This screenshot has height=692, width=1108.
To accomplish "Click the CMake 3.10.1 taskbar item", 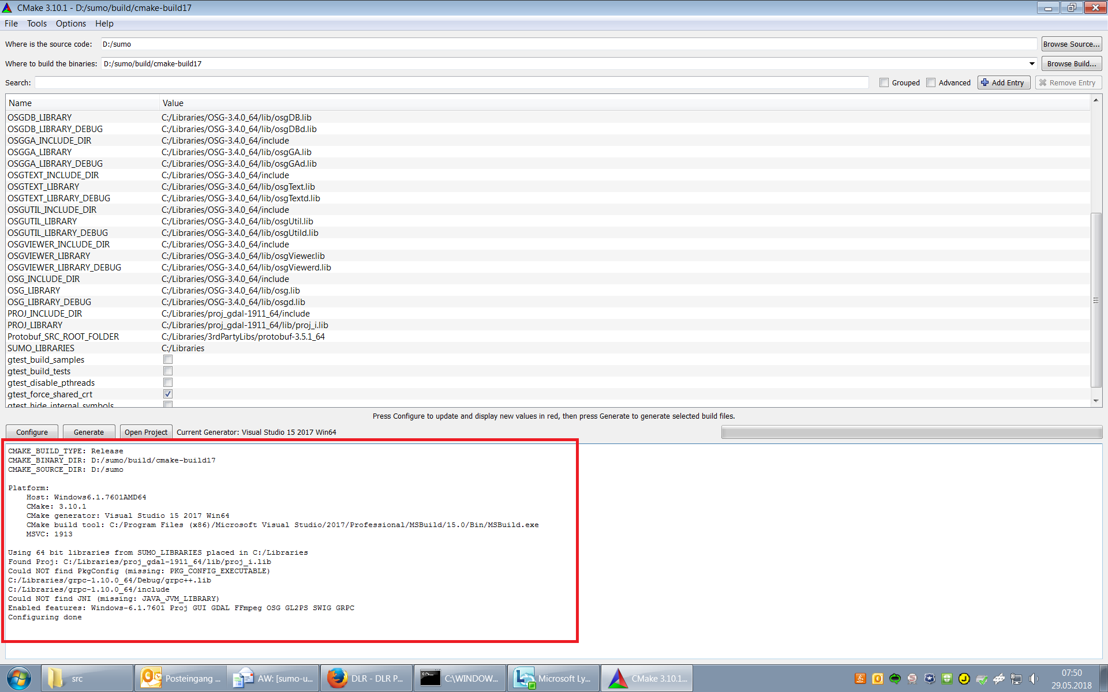I will pyautogui.click(x=647, y=678).
